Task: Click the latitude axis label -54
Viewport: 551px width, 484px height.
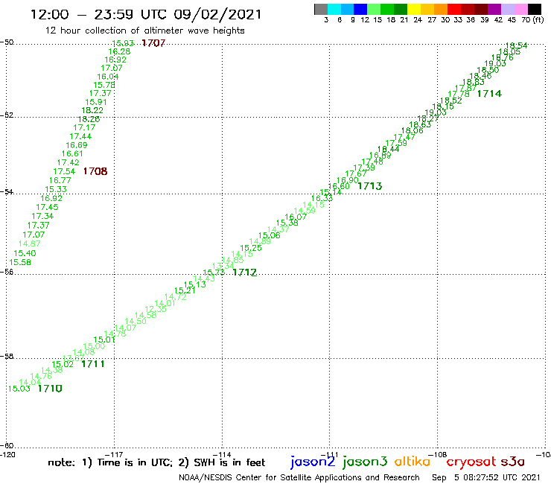Action: pos(7,192)
